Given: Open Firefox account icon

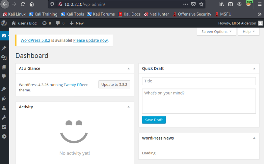Looking at the screenshot, I should [239, 4].
